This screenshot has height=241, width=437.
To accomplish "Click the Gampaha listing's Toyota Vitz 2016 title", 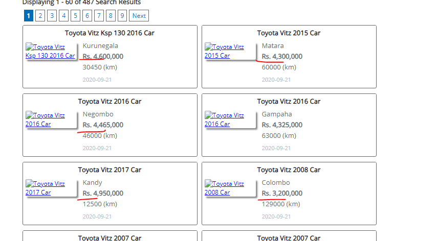I will tap(289, 102).
